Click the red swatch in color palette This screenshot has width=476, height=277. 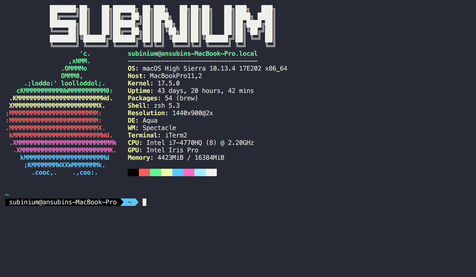(x=144, y=172)
